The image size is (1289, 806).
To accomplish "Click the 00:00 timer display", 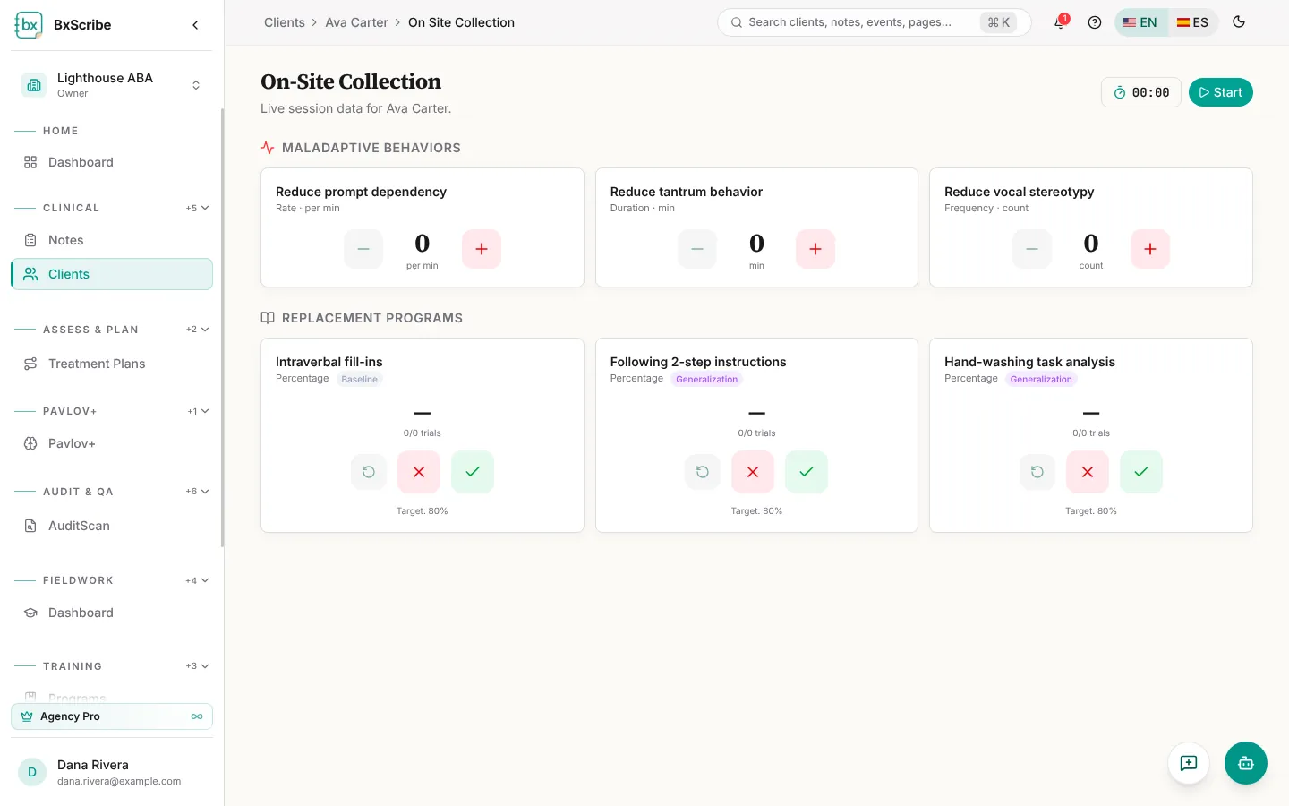I will (x=1141, y=92).
